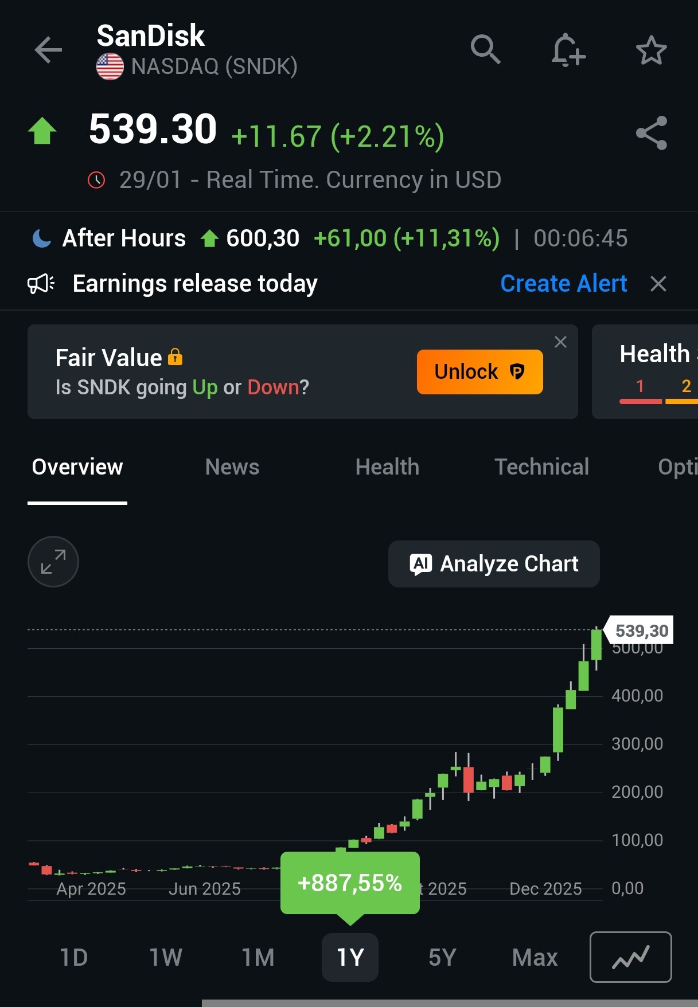
Task: Tap the bell add-alert icon
Action: click(x=568, y=50)
